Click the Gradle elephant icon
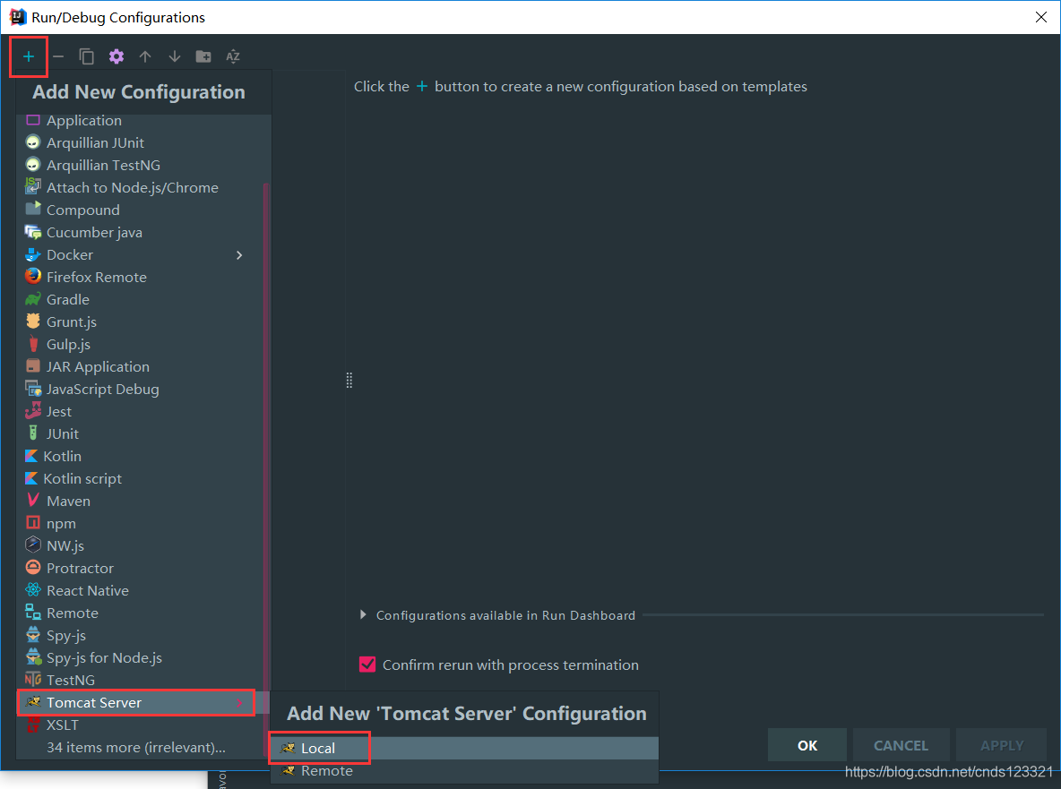 click(x=32, y=299)
